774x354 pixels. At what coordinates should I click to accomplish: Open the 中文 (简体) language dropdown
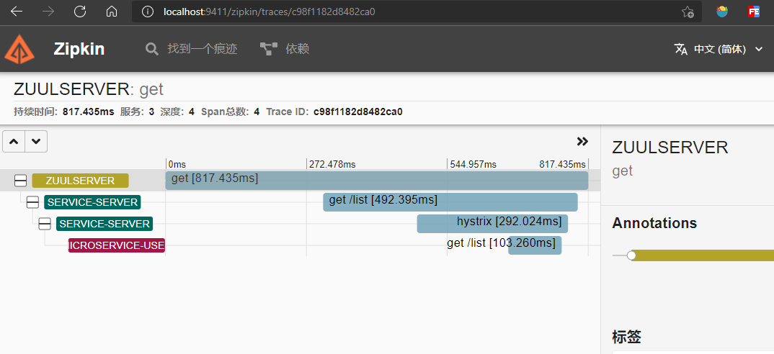tap(720, 49)
